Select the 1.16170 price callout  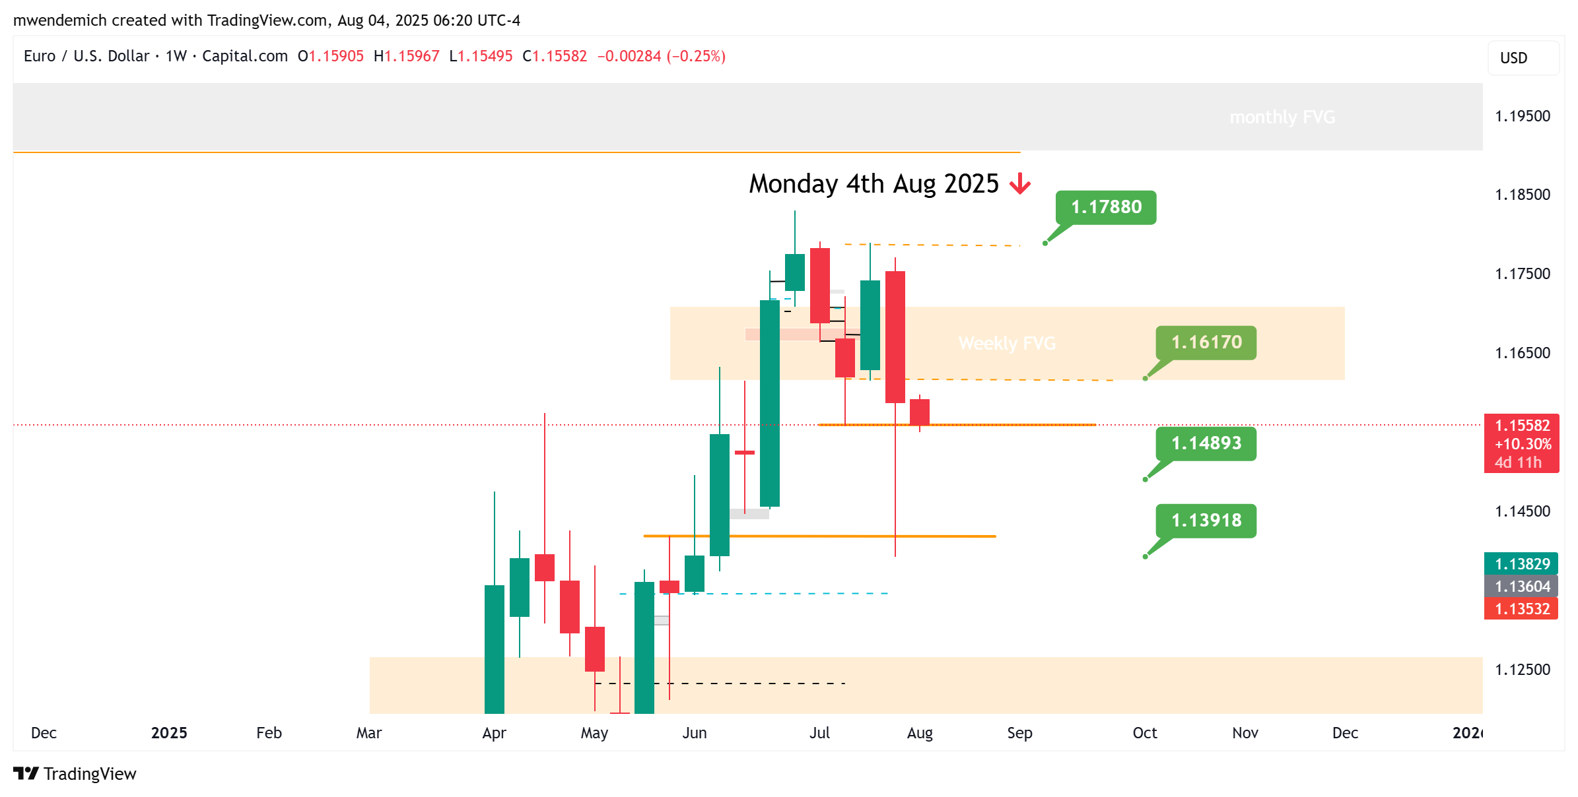(x=1206, y=342)
